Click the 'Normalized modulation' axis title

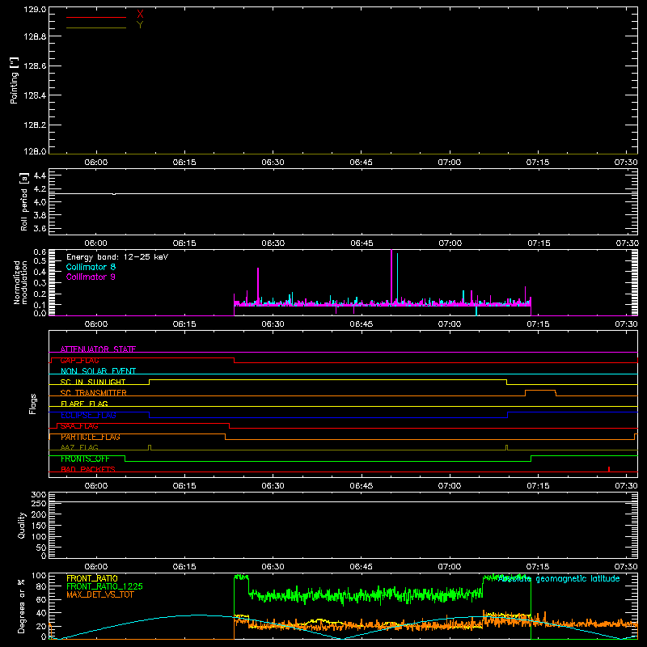click(20, 282)
